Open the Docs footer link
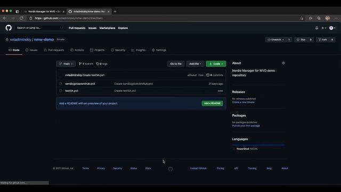 tap(148, 169)
